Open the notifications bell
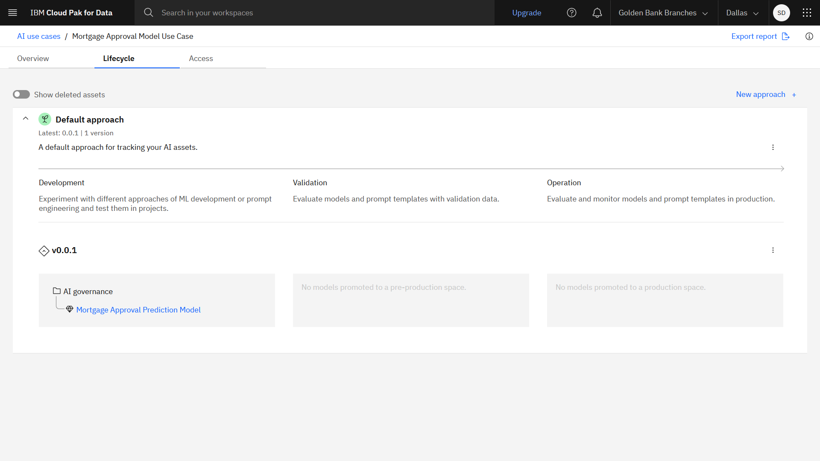820x461 pixels. pos(597,13)
